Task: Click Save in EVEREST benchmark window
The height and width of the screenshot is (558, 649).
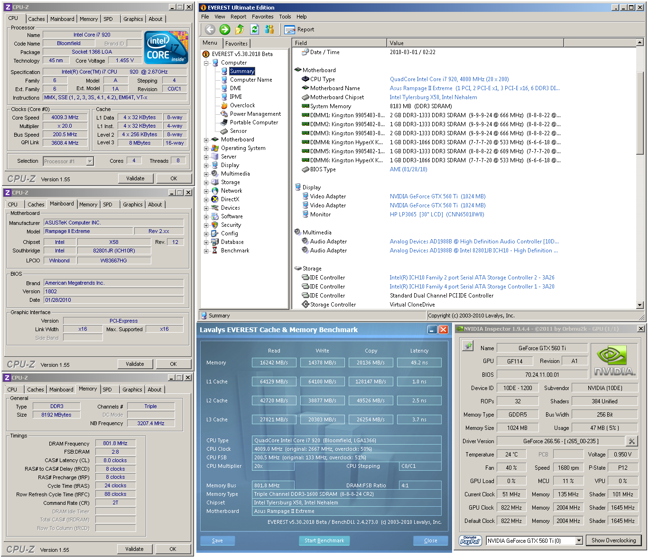Action: pos(217,540)
